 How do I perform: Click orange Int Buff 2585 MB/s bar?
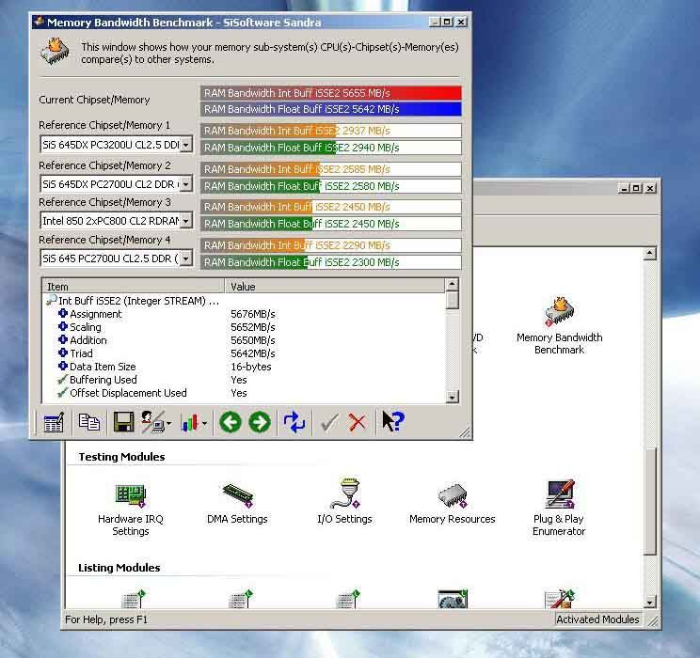tap(331, 169)
